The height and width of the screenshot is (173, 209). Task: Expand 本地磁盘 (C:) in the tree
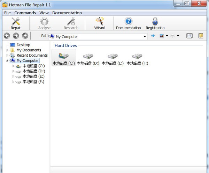13,66
